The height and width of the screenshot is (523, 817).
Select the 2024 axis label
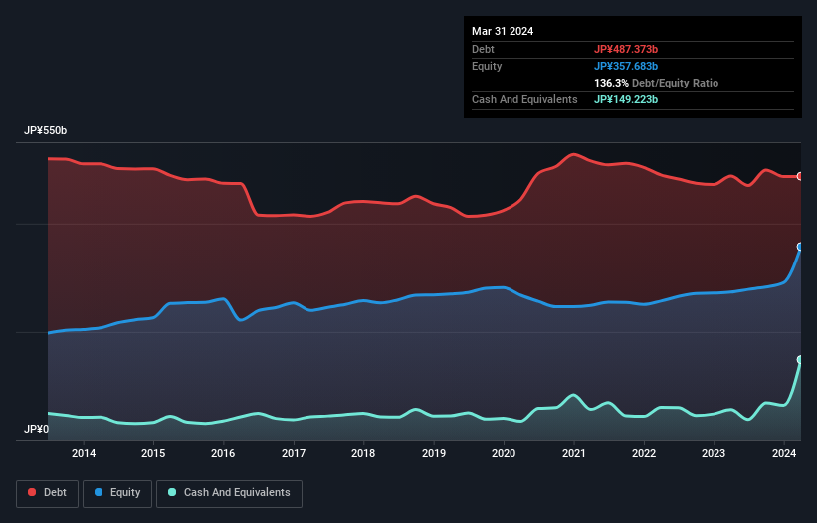pyautogui.click(x=784, y=453)
